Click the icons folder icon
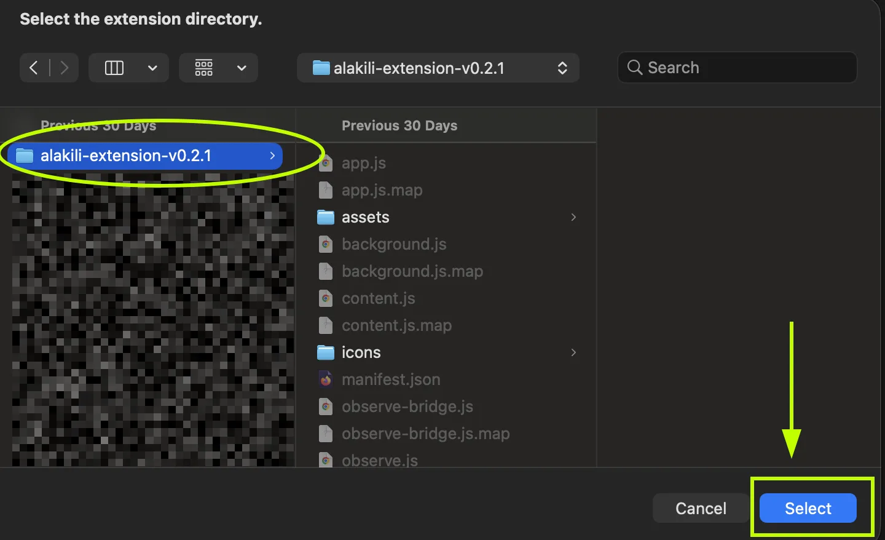This screenshot has width=885, height=540. 326,352
